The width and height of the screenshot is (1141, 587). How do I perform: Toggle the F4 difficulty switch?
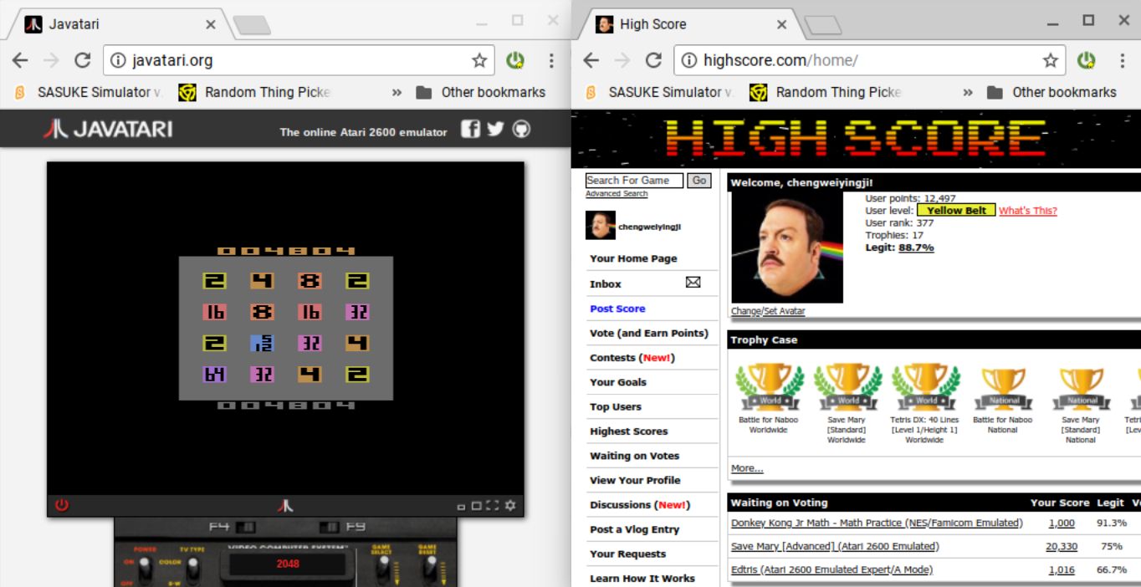pos(245,527)
